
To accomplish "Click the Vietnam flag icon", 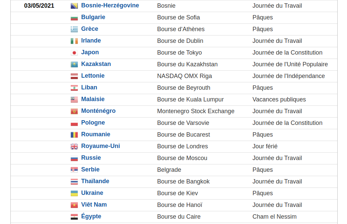I will (x=74, y=205).
